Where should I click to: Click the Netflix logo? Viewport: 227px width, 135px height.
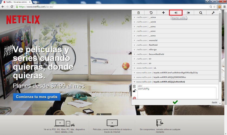[23, 20]
